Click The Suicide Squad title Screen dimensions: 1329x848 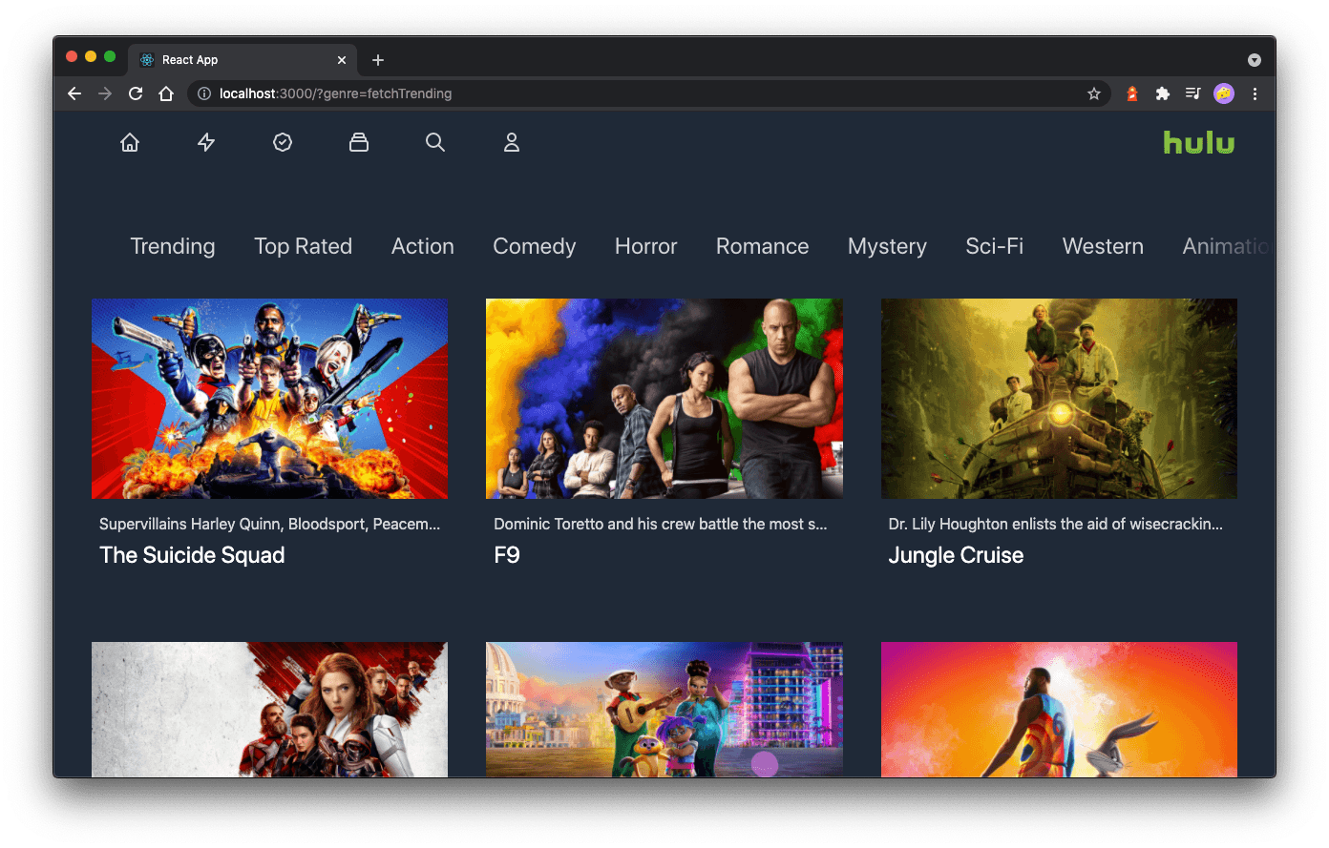tap(192, 555)
